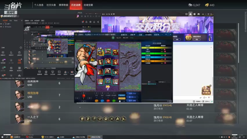Toggle visibility eye for the Naraka source
This screenshot has width=247, height=139.
click(1, 27)
